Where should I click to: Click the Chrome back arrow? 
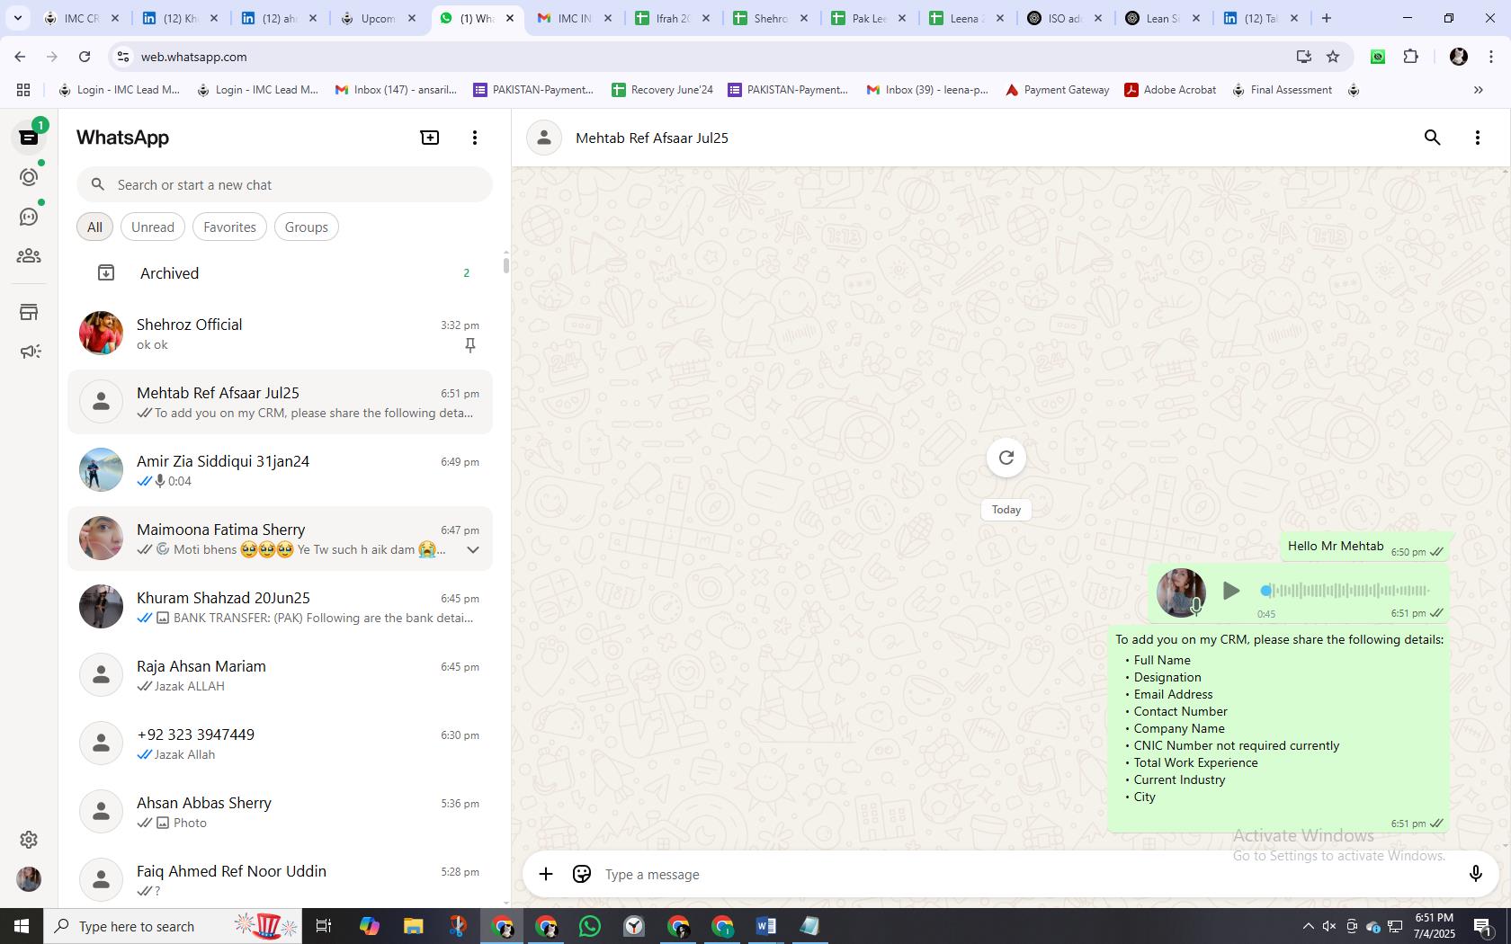20,57
